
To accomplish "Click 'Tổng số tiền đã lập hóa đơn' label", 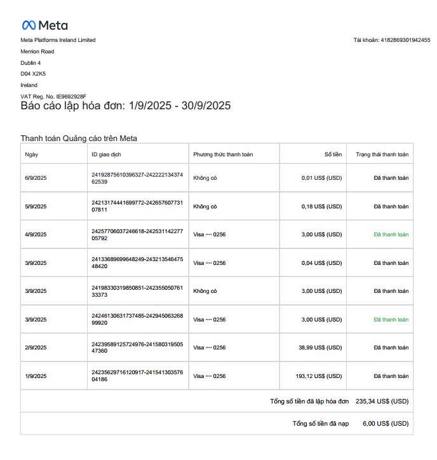I will pyautogui.click(x=309, y=402).
